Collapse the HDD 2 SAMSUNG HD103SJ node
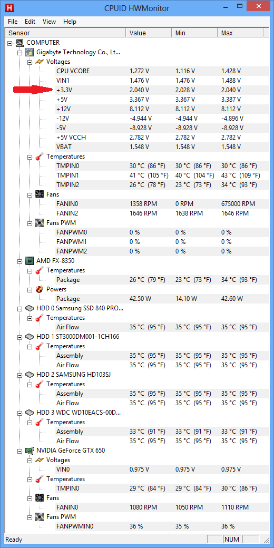 click(19, 375)
